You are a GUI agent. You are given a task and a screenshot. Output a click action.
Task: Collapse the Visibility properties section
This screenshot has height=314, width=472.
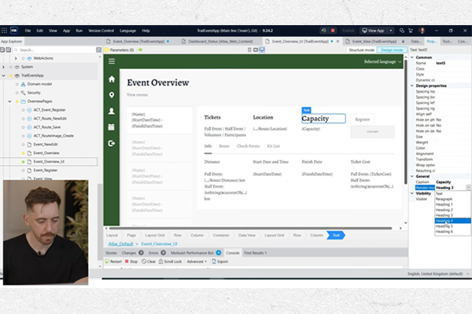[x=412, y=194]
